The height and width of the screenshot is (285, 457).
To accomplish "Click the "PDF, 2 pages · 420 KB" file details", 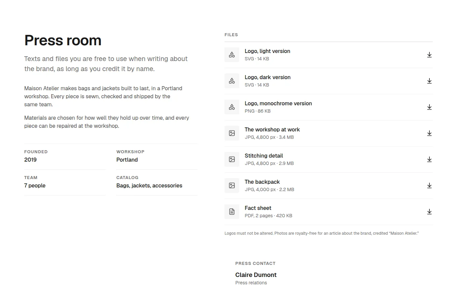I will point(268,216).
